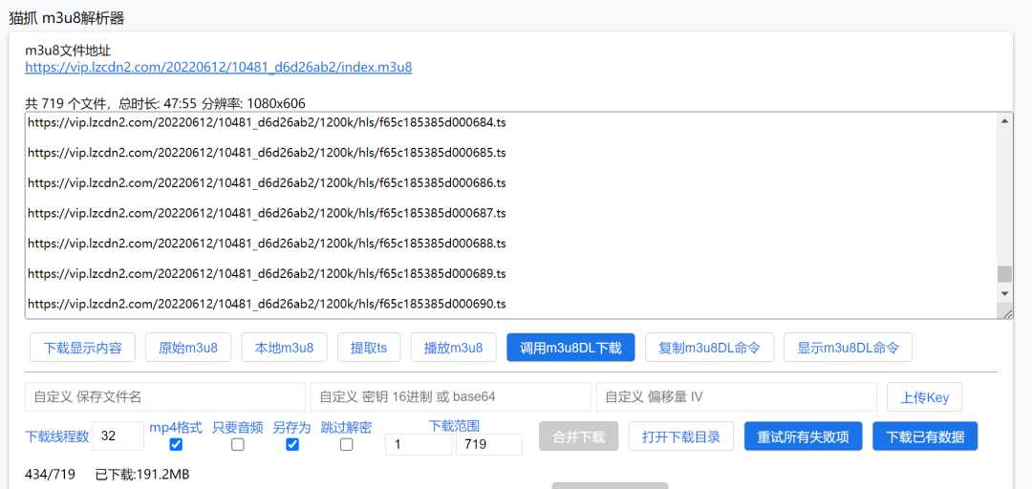Click the 本地m3u8 button
This screenshot has width=1032, height=489.
pyautogui.click(x=285, y=348)
